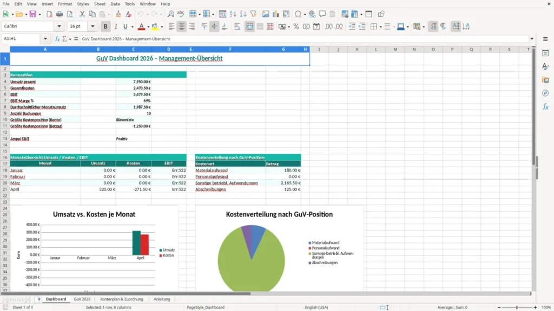
Task: Open sidebar Gallery icon
Action: tap(545, 80)
